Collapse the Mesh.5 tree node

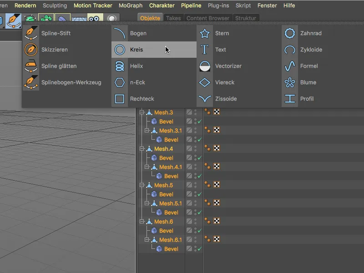coord(142,185)
